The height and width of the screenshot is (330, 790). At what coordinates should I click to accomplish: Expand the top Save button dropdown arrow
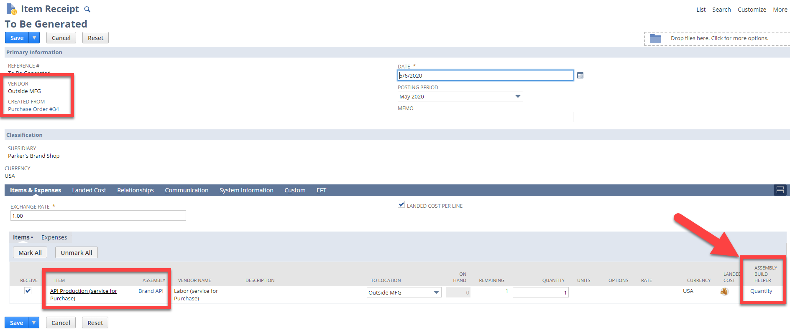tap(34, 38)
